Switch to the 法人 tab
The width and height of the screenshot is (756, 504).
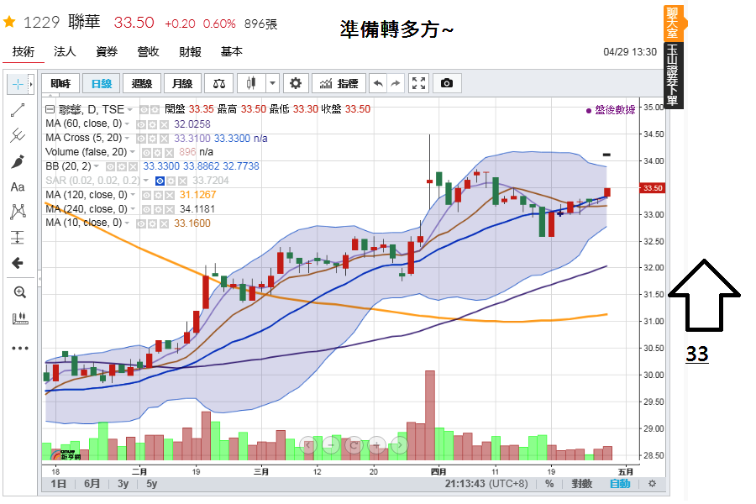coord(65,51)
